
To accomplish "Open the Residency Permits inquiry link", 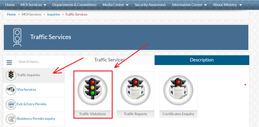I will point(36,119).
